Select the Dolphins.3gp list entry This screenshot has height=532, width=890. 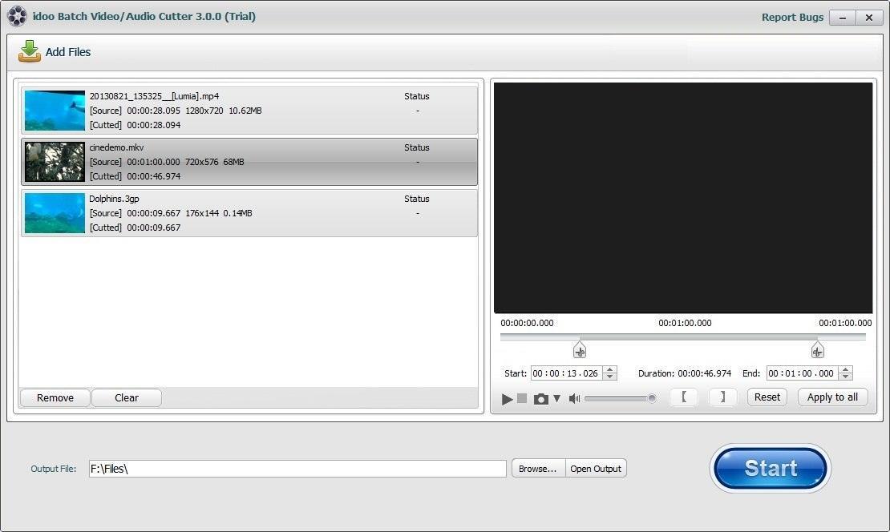click(249, 212)
